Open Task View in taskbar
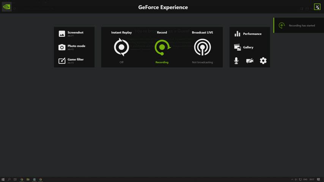 (x=15, y=179)
